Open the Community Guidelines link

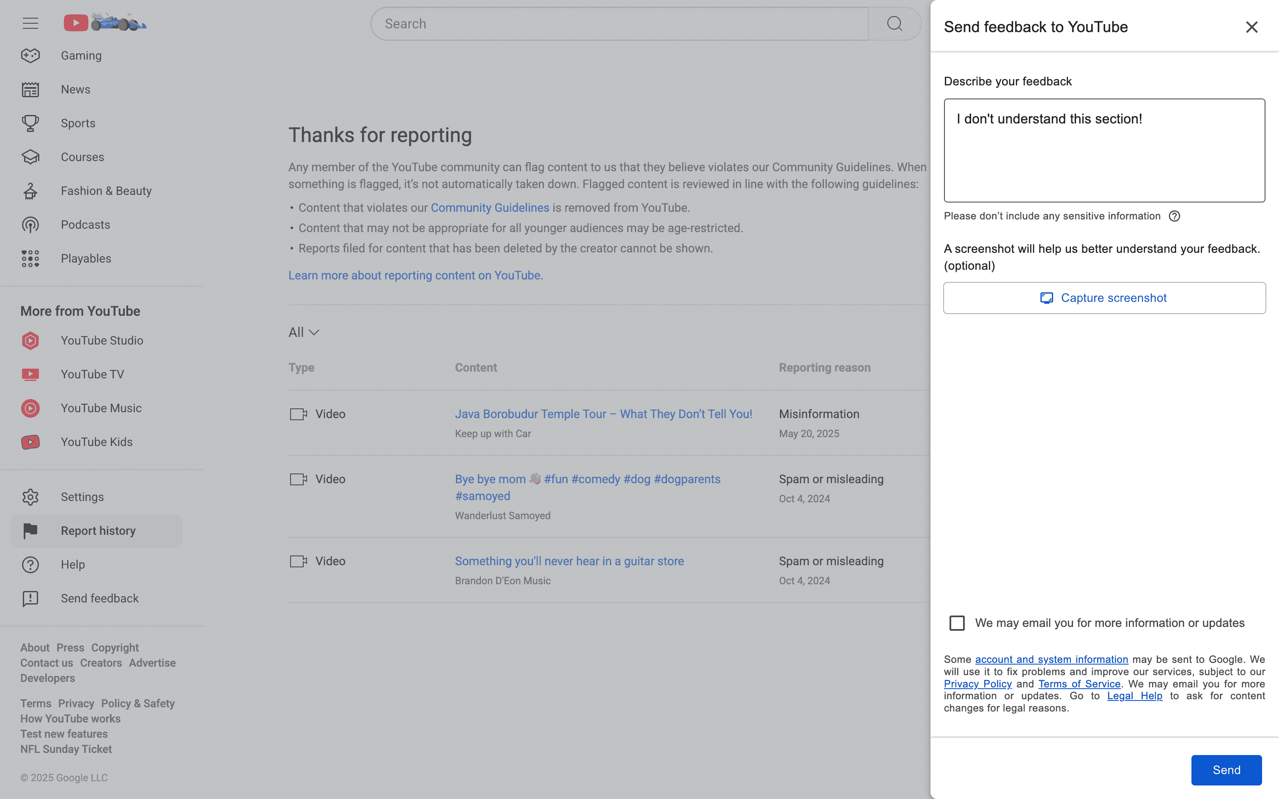click(489, 208)
